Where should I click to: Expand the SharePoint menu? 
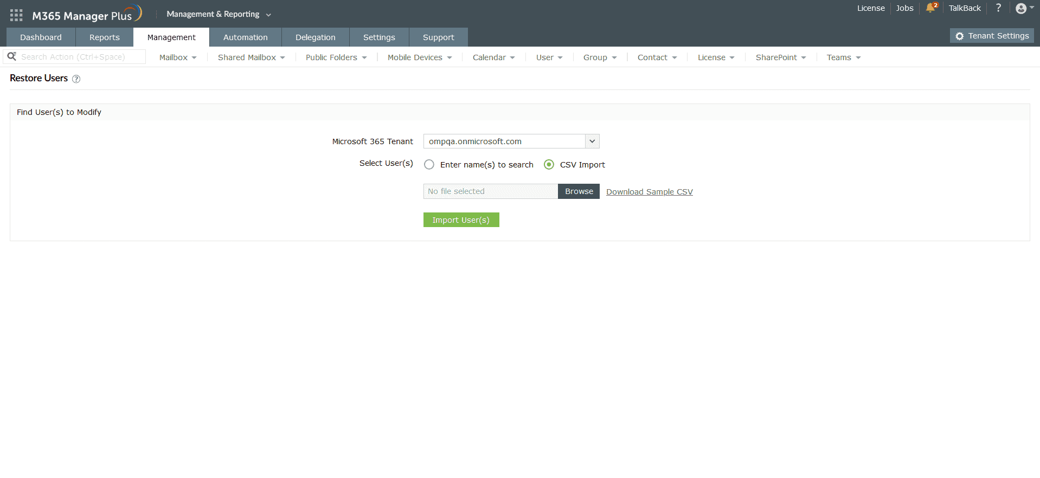pyautogui.click(x=781, y=57)
